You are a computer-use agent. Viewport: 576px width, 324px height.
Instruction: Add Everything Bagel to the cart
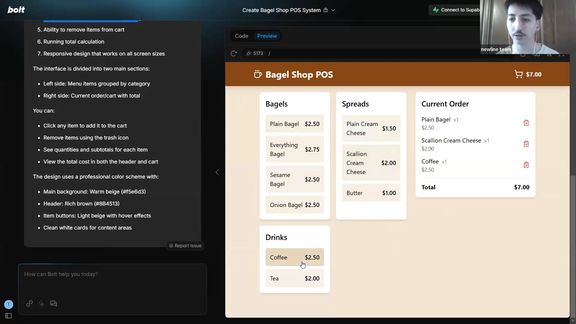point(295,149)
